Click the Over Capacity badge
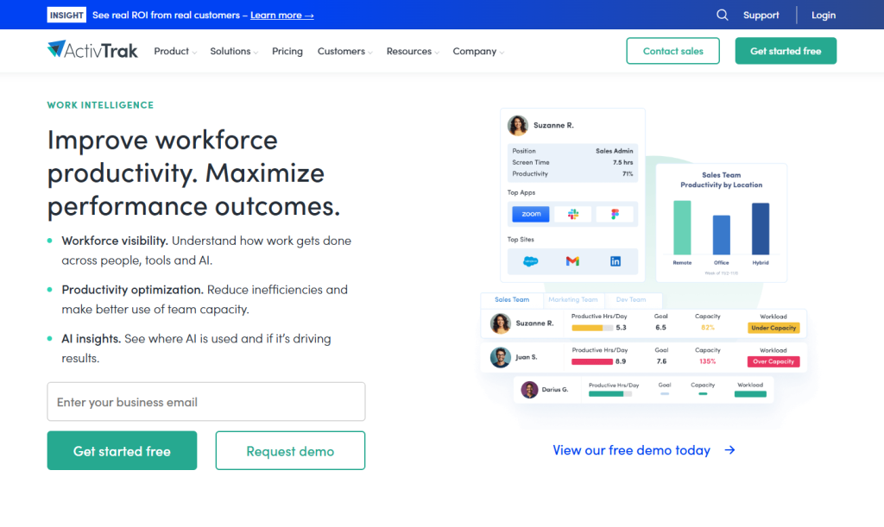The image size is (884, 527). pos(773,361)
